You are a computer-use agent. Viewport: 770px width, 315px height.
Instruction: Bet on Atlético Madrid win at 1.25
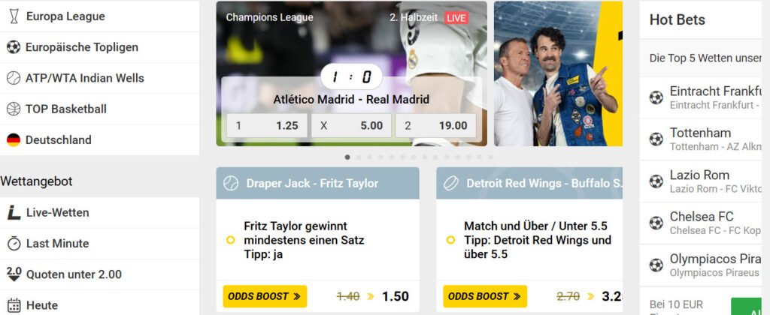coord(267,126)
